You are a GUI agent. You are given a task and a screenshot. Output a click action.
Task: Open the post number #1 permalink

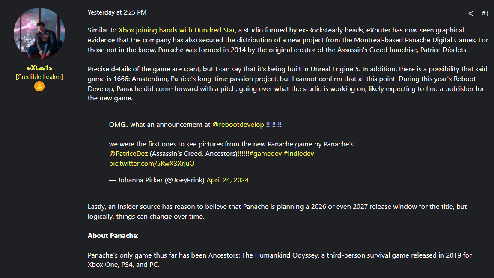point(485,13)
